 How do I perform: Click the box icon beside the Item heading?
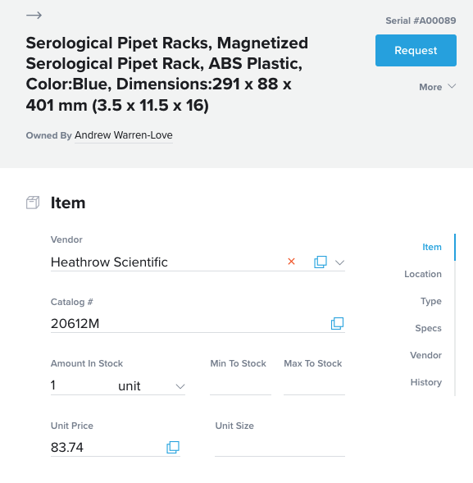(33, 203)
